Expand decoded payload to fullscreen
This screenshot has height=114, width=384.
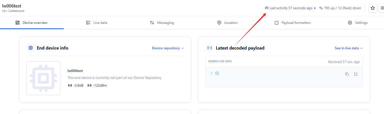(x=356, y=74)
